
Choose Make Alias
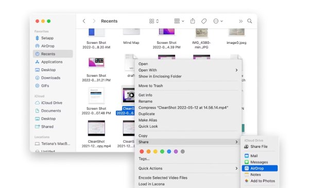point(188,120)
